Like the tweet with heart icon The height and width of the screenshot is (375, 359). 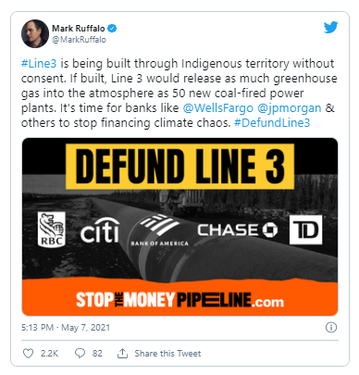click(x=29, y=353)
